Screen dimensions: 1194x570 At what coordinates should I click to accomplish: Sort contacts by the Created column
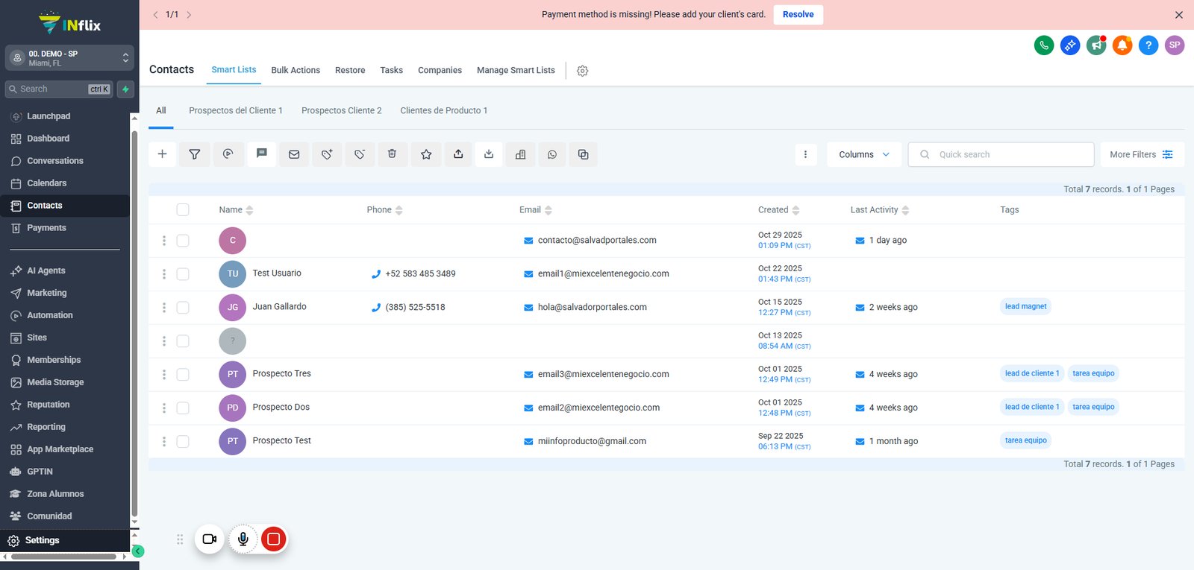point(779,210)
